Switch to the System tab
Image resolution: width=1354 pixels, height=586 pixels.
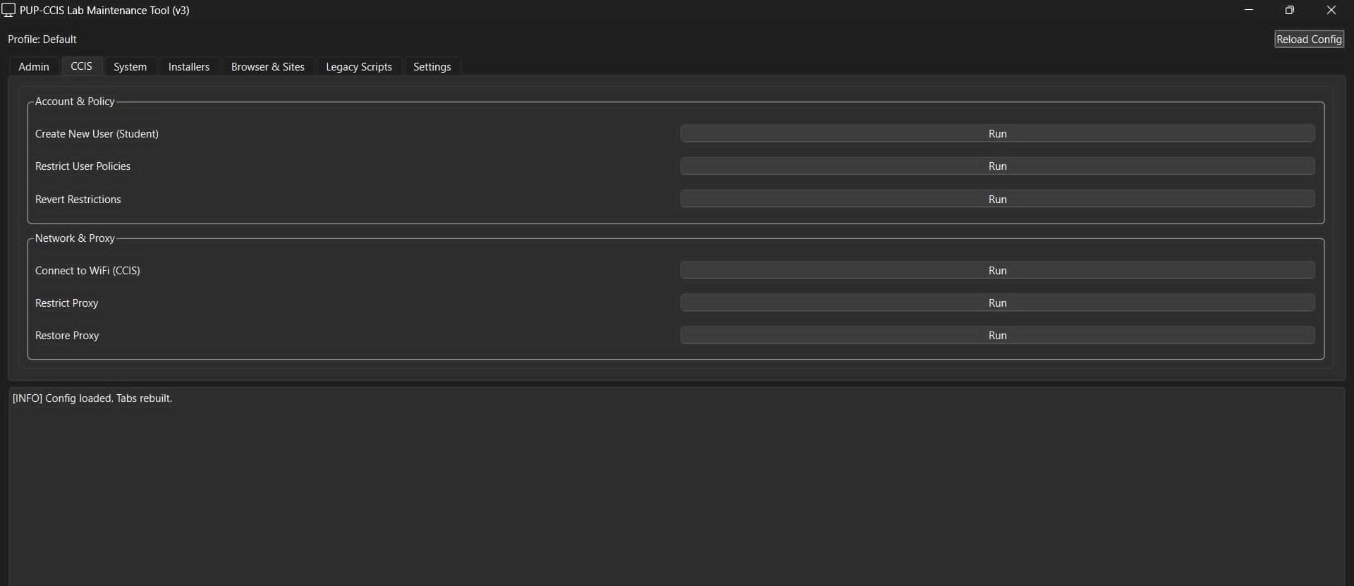coord(130,66)
